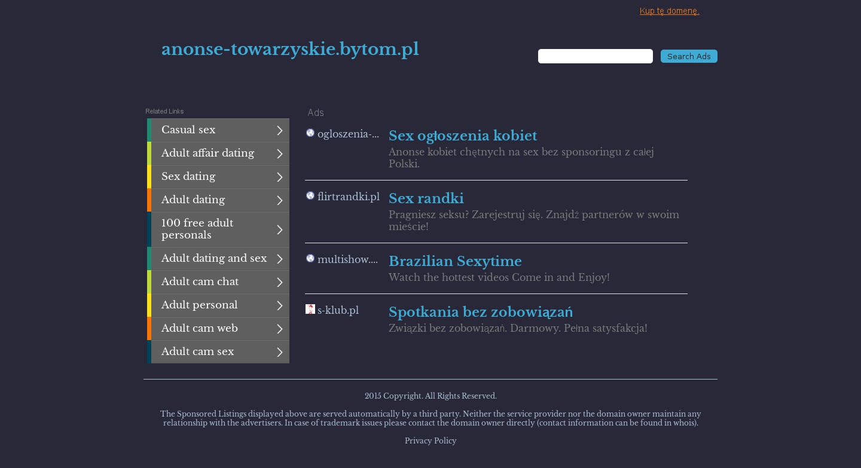Select the Adult personal link
The width and height of the screenshot is (861, 468).
(x=199, y=305)
